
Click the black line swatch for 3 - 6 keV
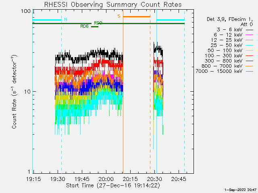tap(250, 30)
